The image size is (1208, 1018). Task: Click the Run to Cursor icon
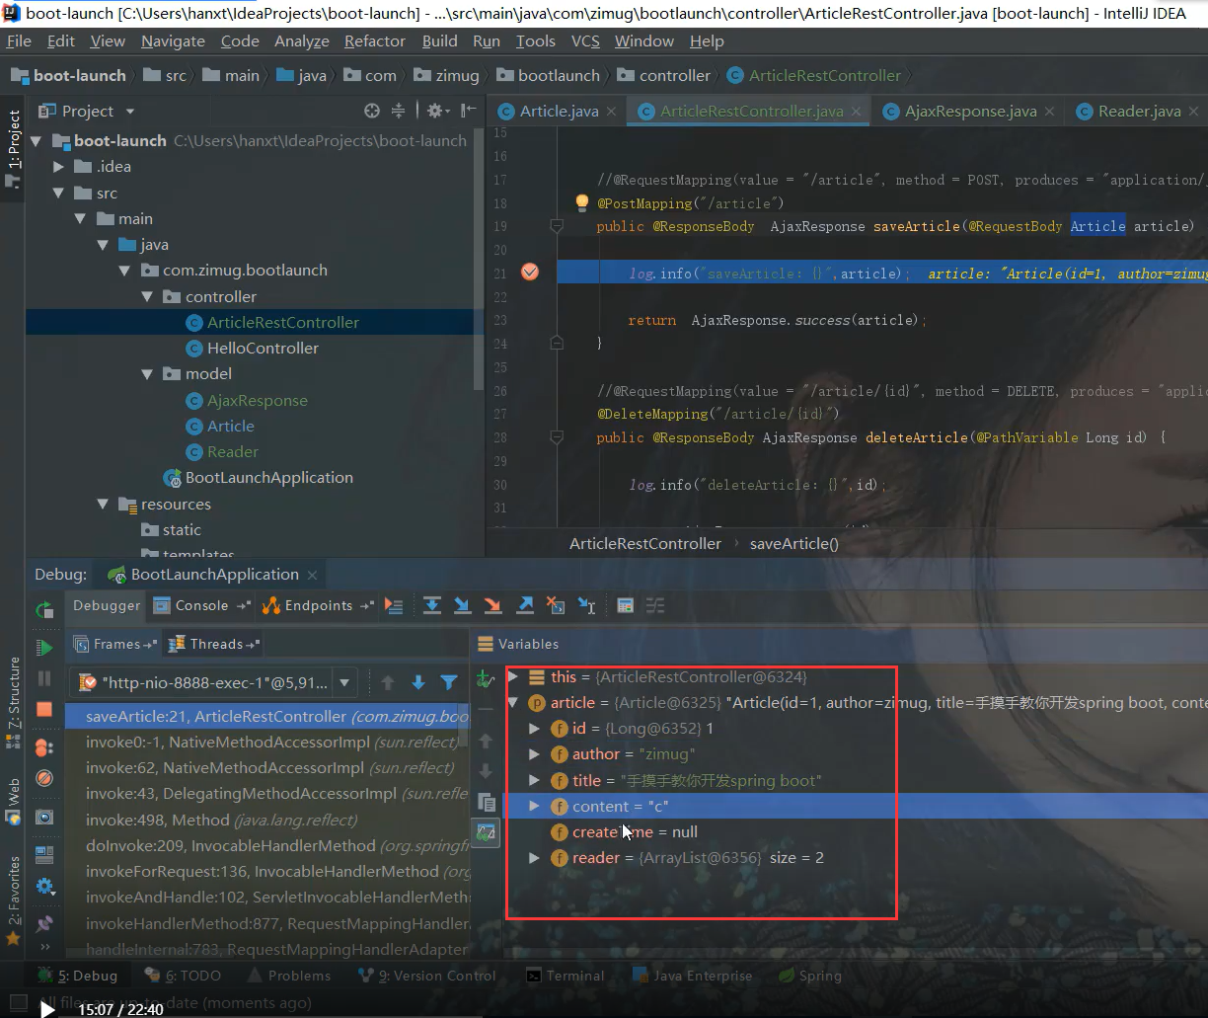point(586,605)
